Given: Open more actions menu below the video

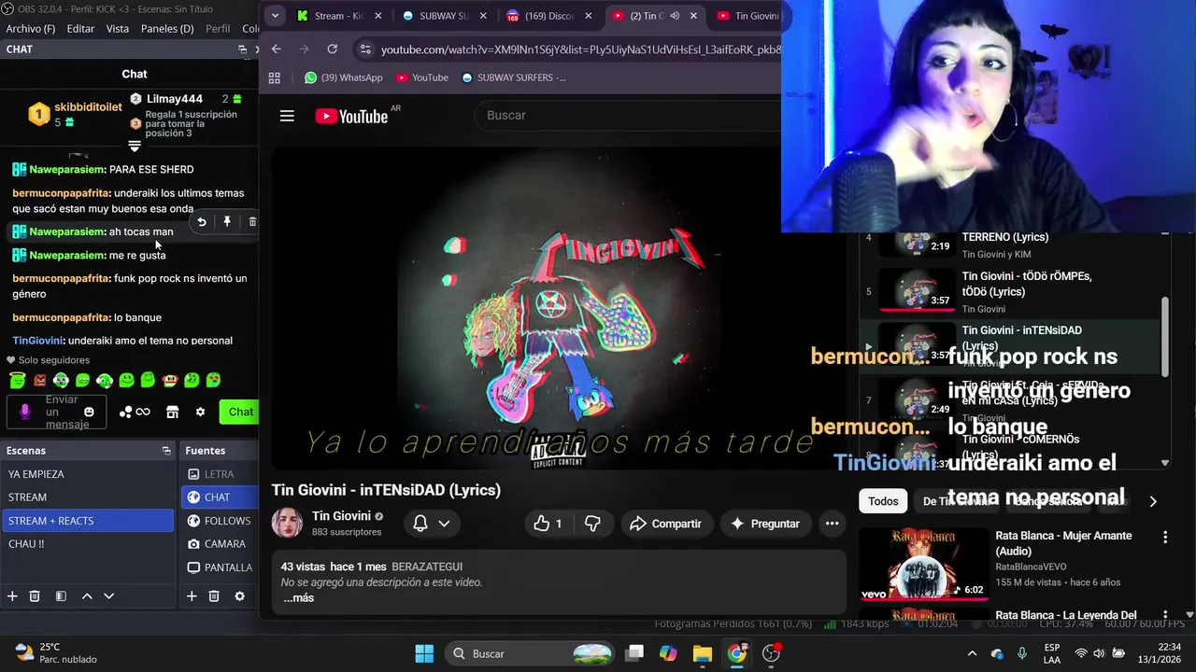Looking at the screenshot, I should click(x=832, y=524).
